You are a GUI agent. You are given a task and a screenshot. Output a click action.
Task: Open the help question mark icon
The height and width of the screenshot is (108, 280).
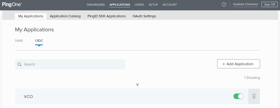224,5
